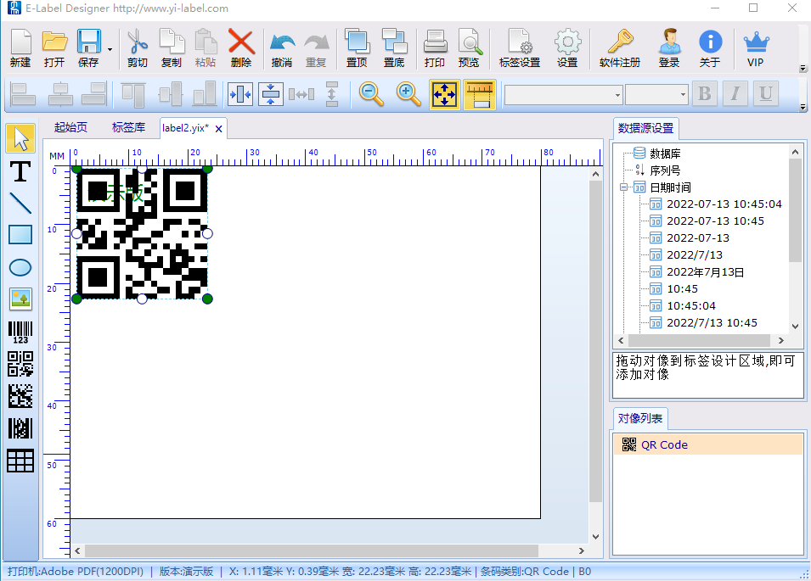The height and width of the screenshot is (581, 811).
Task: Open the 对像列表 panel tab
Action: point(640,418)
